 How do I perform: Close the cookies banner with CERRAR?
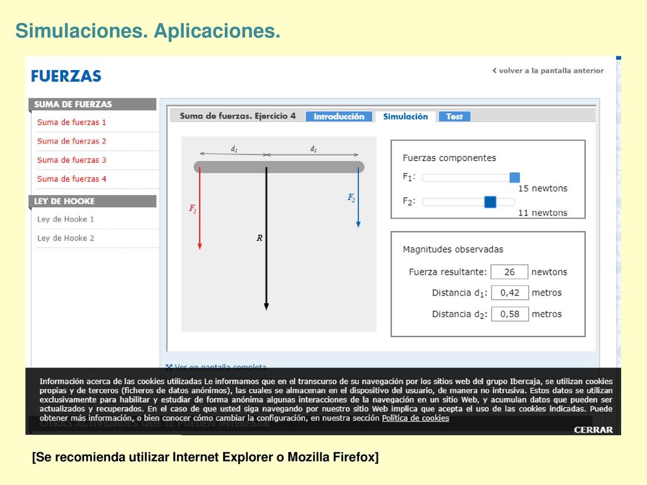[593, 429]
